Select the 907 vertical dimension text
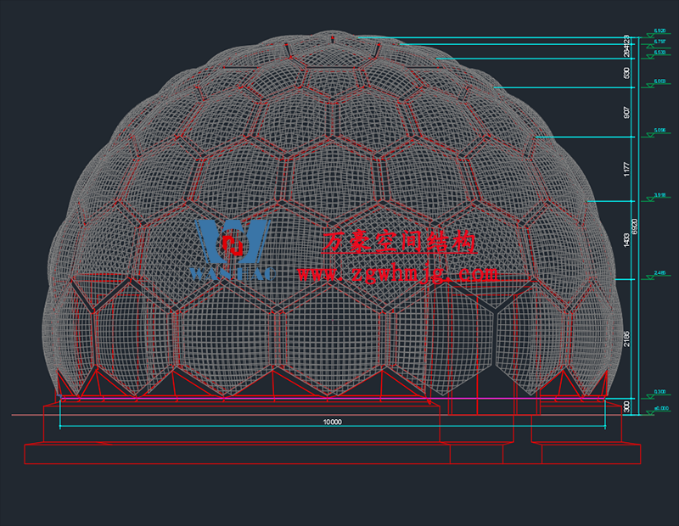The image size is (679, 526). click(x=626, y=111)
